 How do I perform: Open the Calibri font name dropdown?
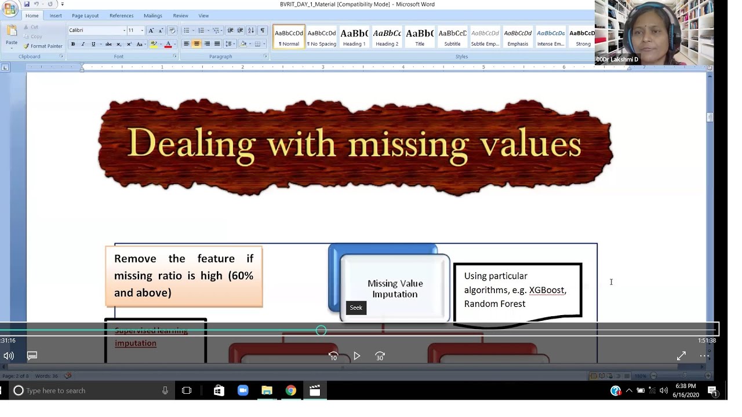pos(124,30)
